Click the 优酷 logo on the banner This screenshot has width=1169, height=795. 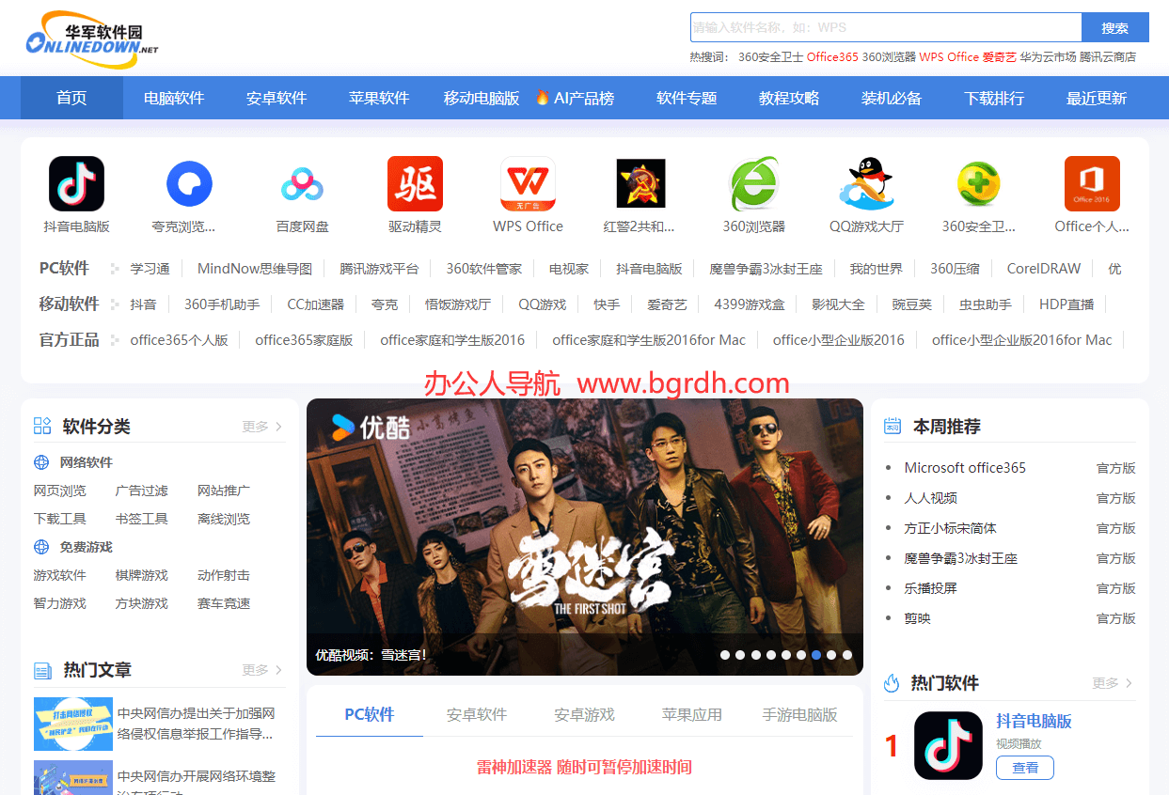coord(371,428)
